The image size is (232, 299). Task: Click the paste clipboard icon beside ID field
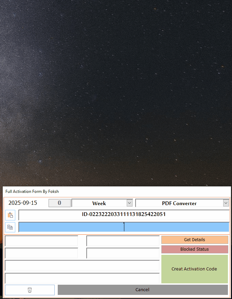pos(10,215)
